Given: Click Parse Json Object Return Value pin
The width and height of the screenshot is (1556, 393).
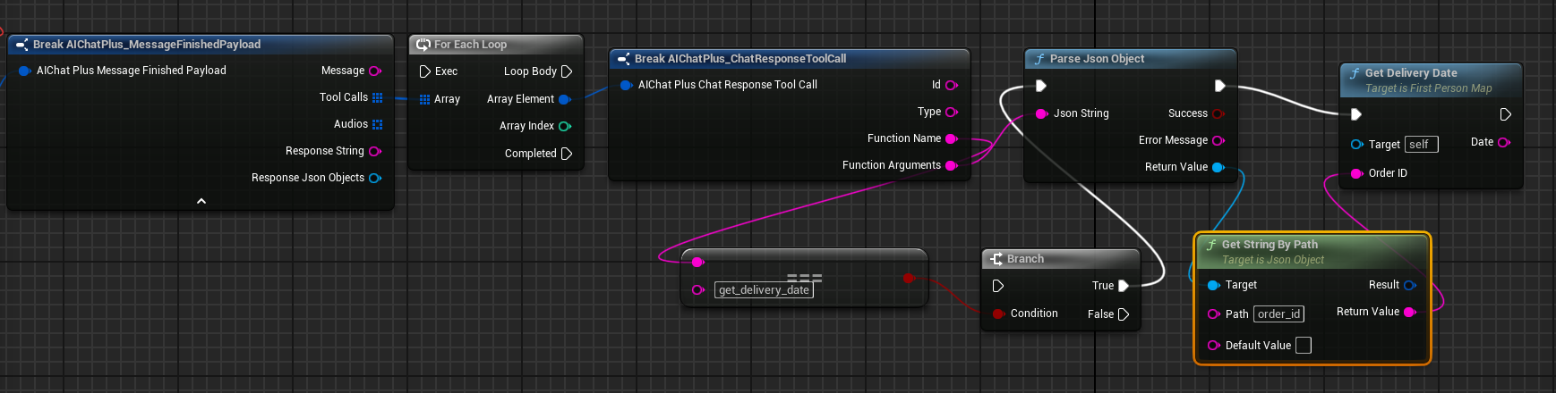Looking at the screenshot, I should click(1218, 167).
